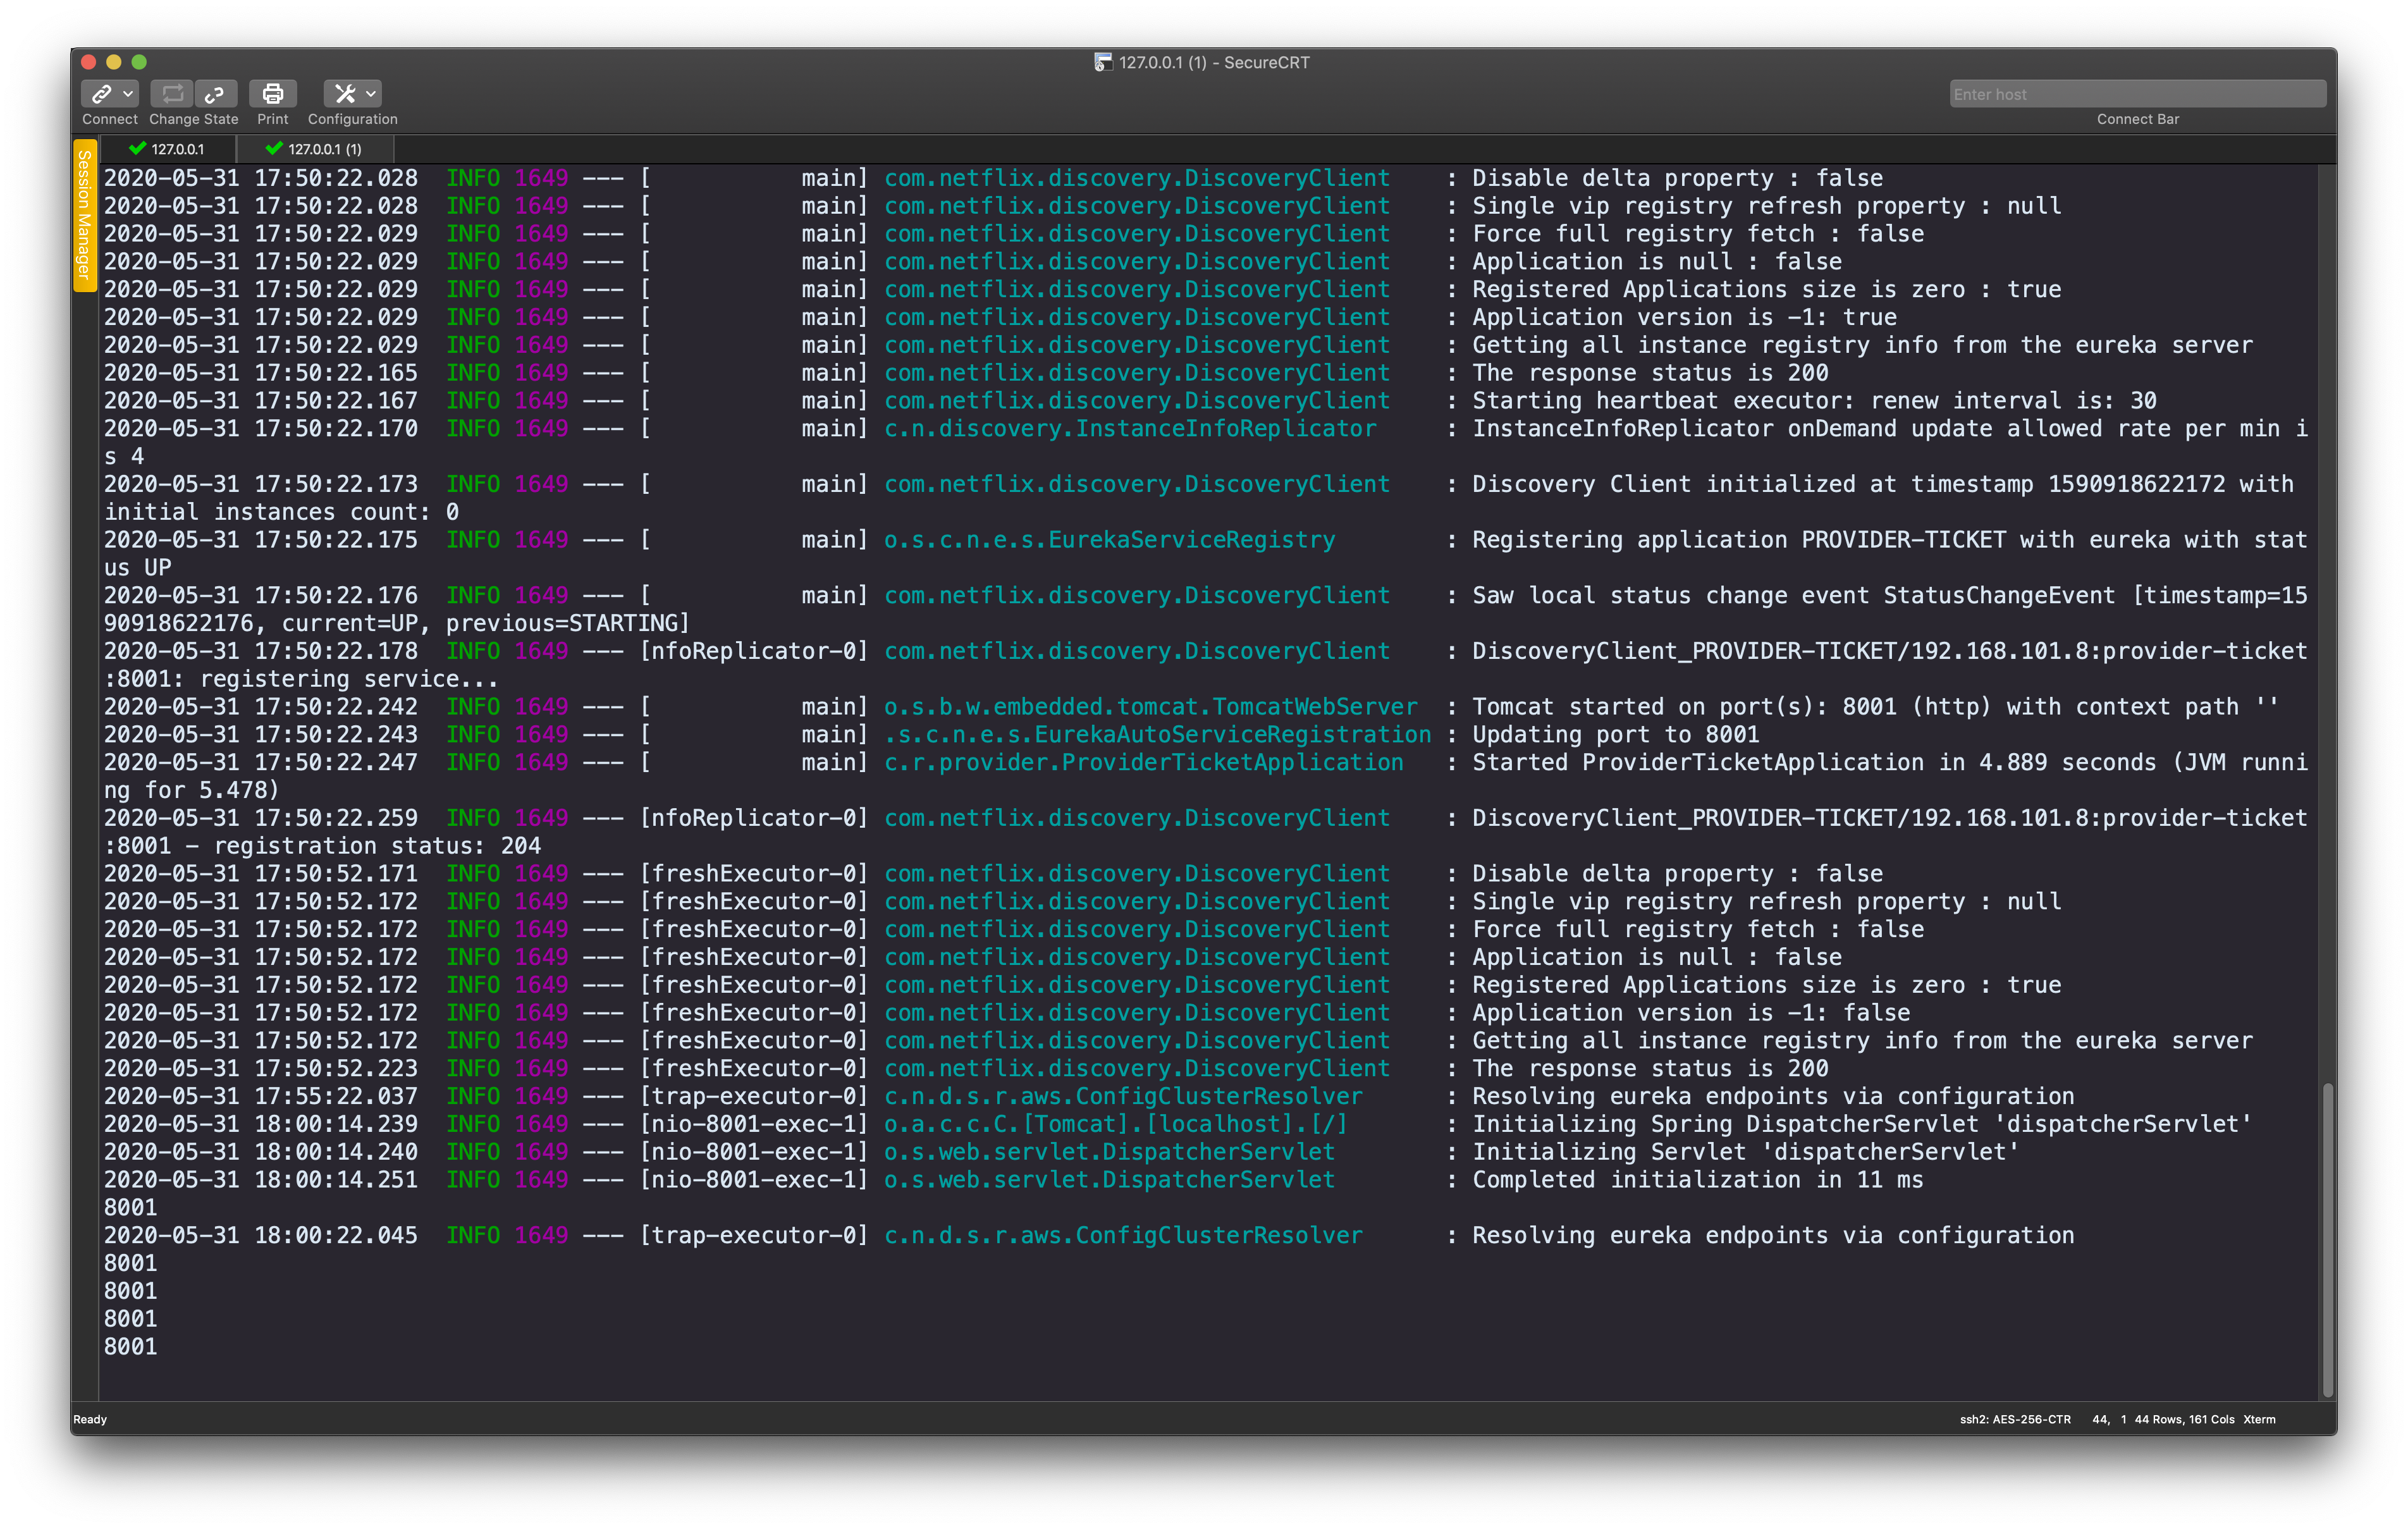Click the green zoom window button
Image resolution: width=2408 pixels, height=1529 pixels.
(139, 62)
